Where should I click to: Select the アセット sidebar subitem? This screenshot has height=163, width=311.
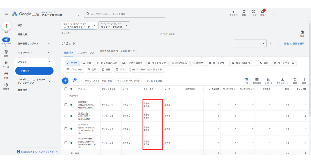pos(34,71)
